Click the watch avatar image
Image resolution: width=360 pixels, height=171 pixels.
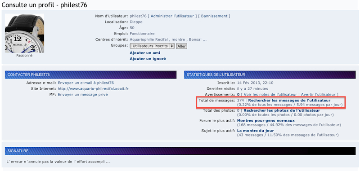(25, 33)
